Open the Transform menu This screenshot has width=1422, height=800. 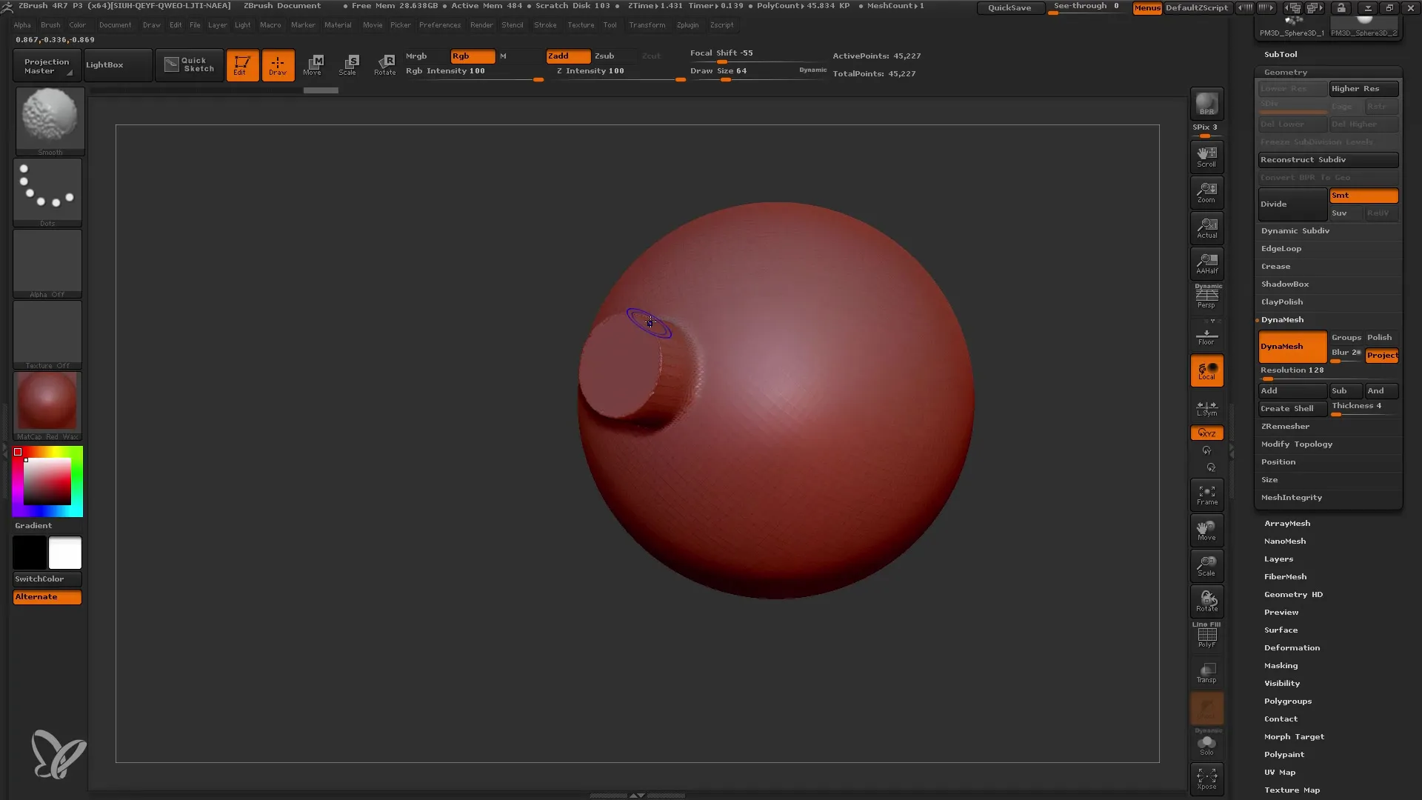tap(647, 25)
